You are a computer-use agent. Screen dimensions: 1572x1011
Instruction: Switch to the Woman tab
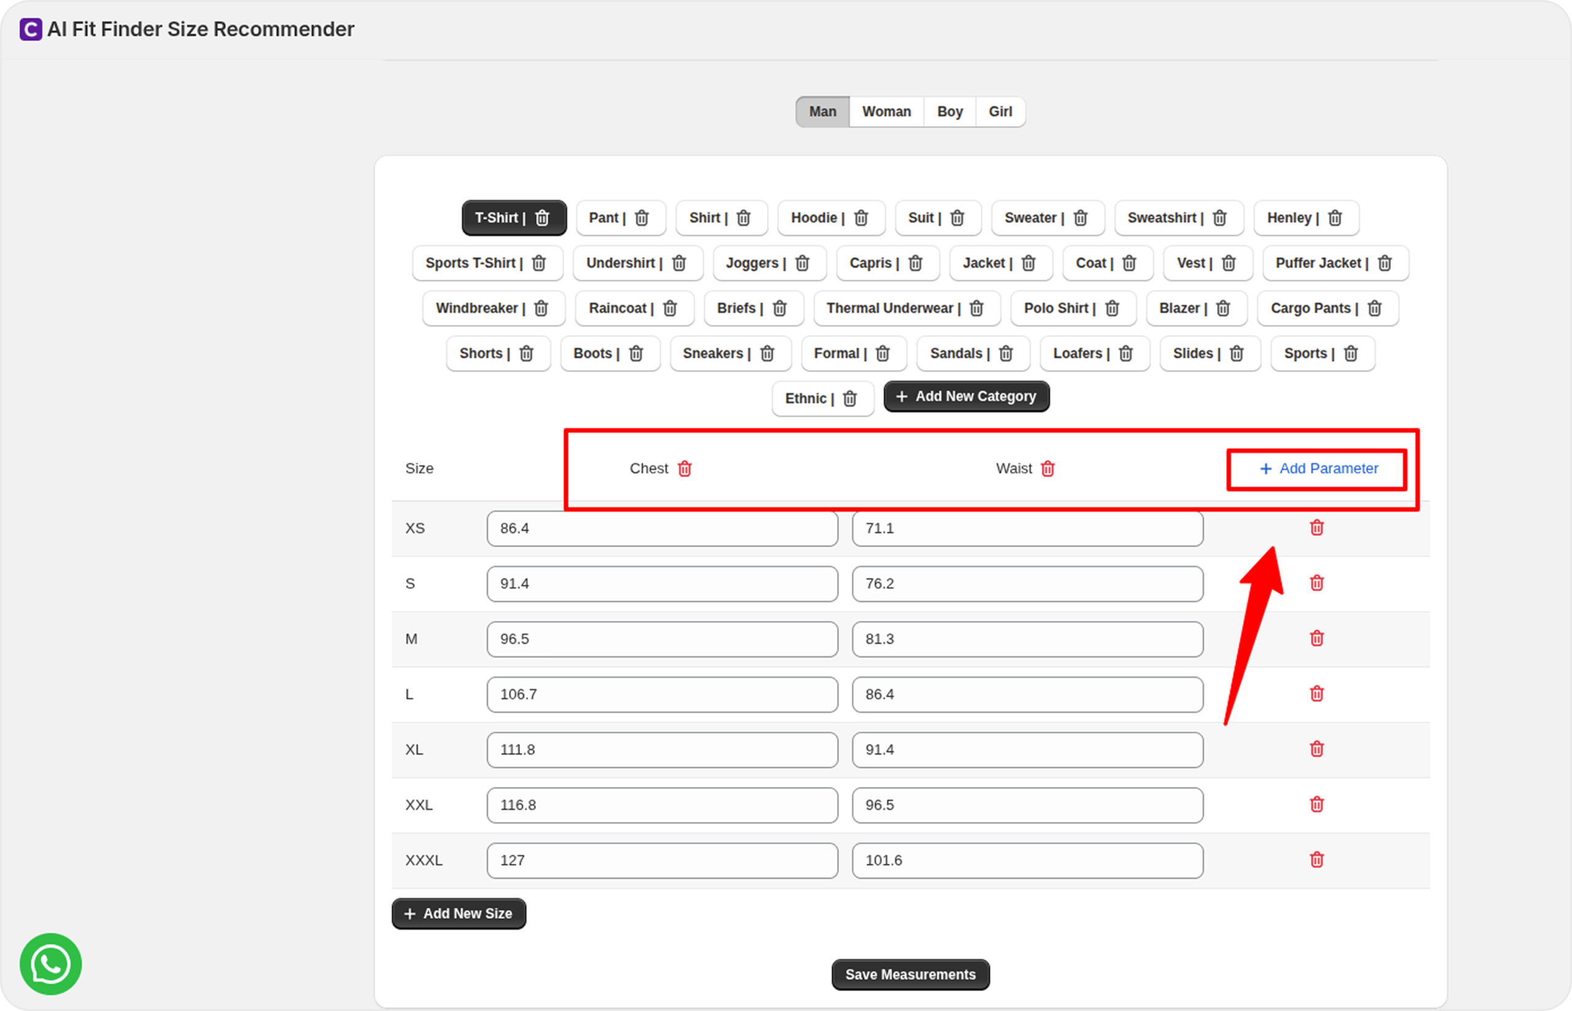[x=886, y=112]
